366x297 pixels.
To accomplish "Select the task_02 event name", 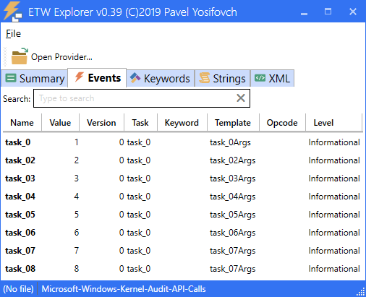I will [x=20, y=160].
